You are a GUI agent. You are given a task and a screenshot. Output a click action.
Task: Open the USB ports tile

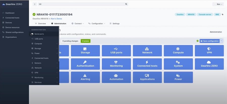point(116,51)
